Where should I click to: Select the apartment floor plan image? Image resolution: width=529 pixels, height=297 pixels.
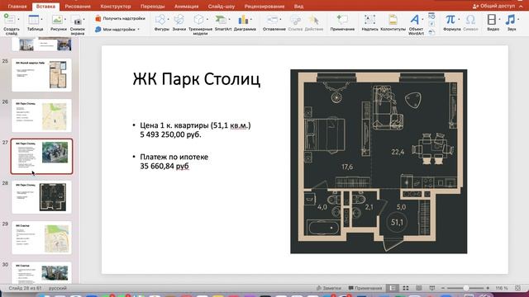379,162
